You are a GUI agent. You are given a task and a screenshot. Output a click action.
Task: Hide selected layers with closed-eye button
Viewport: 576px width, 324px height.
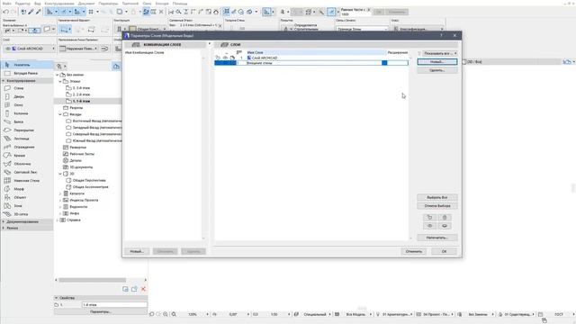[445, 226]
